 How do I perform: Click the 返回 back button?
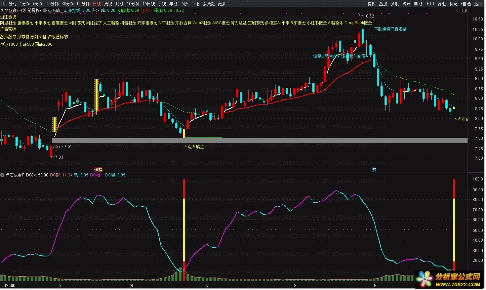(478, 4)
